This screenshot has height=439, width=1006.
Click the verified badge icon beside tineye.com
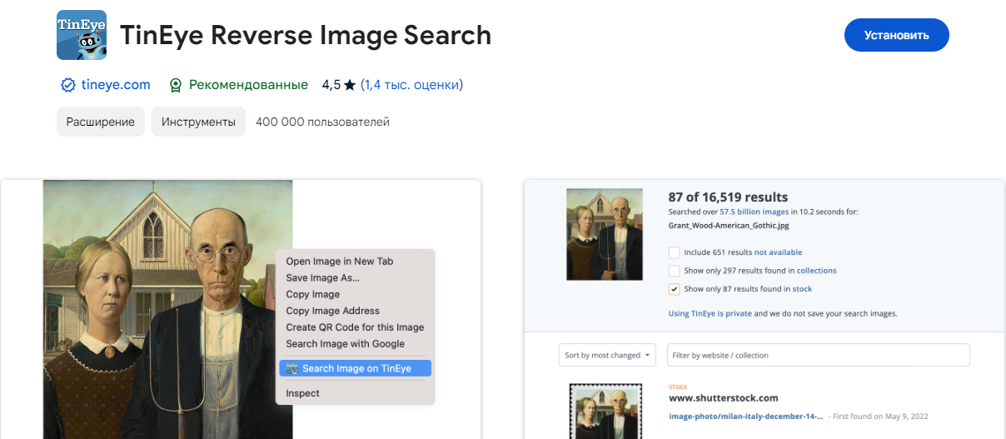click(x=68, y=85)
